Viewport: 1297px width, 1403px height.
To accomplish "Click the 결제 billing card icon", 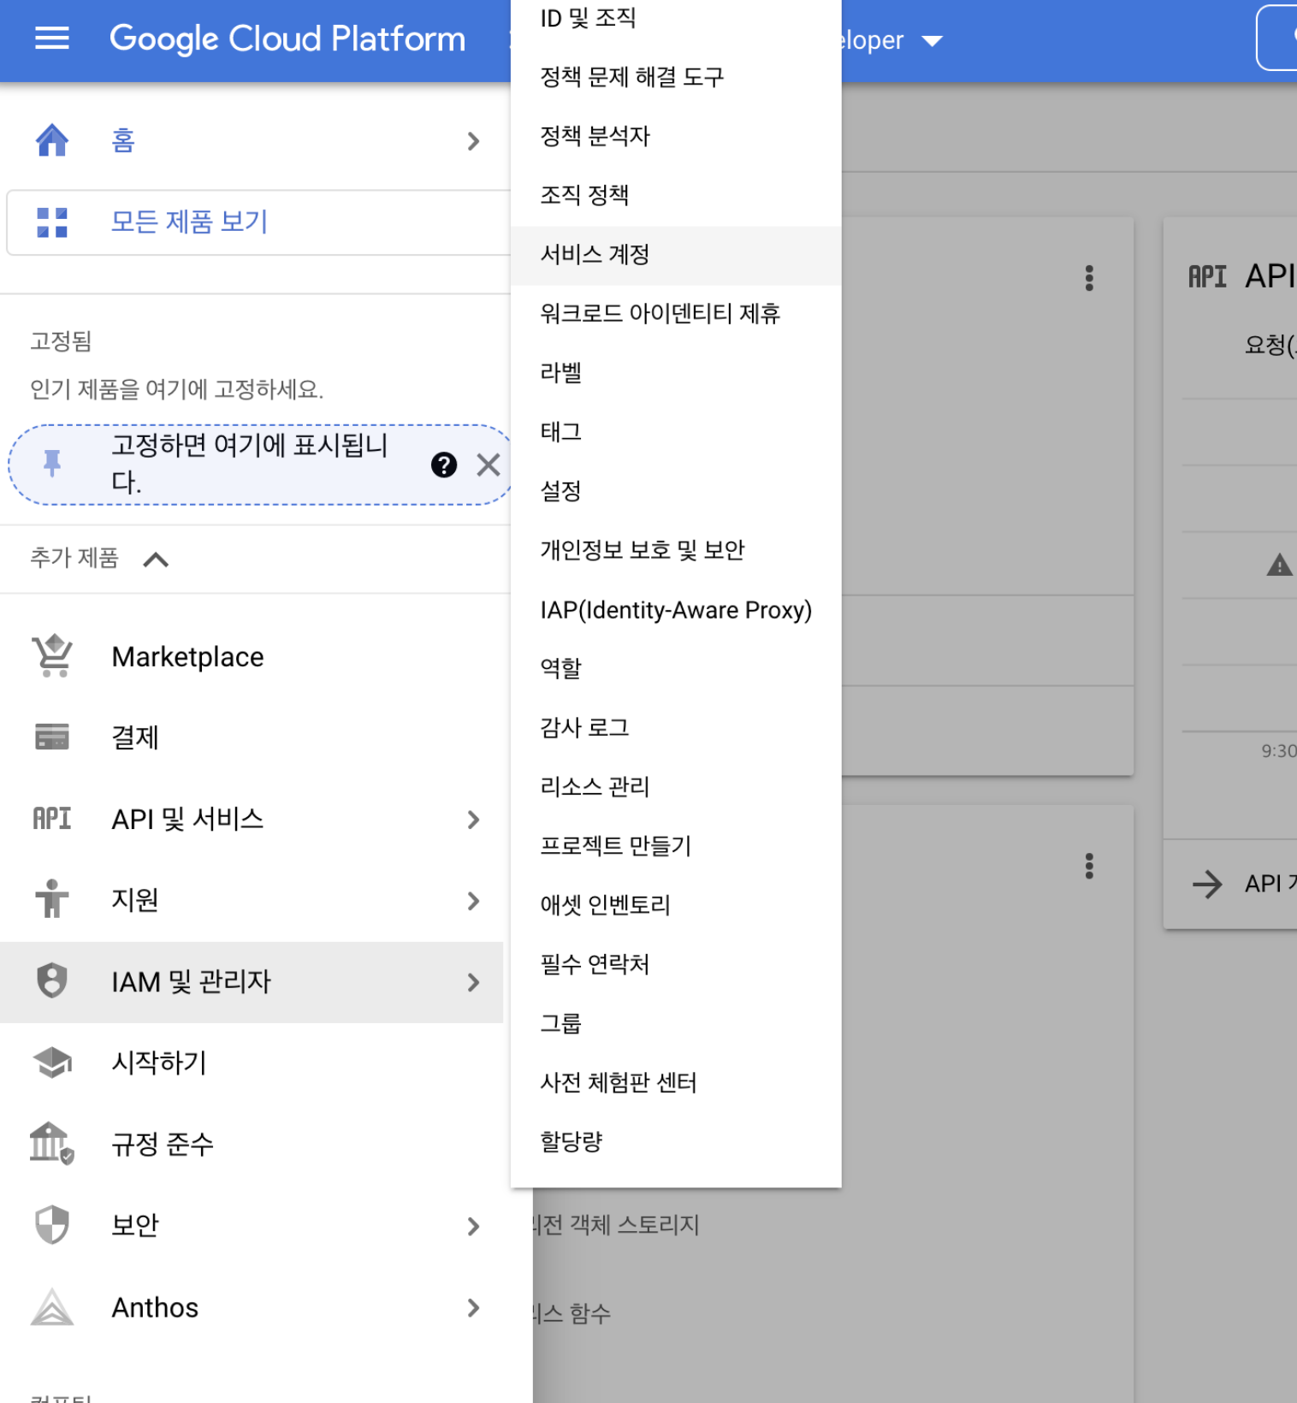I will coord(52,737).
